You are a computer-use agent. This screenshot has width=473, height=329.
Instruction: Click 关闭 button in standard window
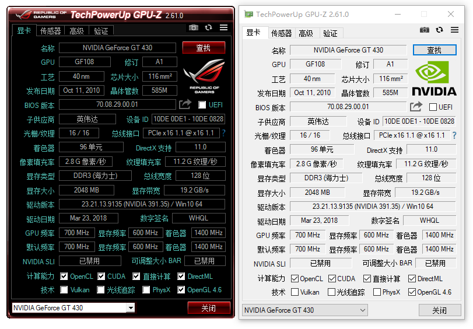point(440,310)
